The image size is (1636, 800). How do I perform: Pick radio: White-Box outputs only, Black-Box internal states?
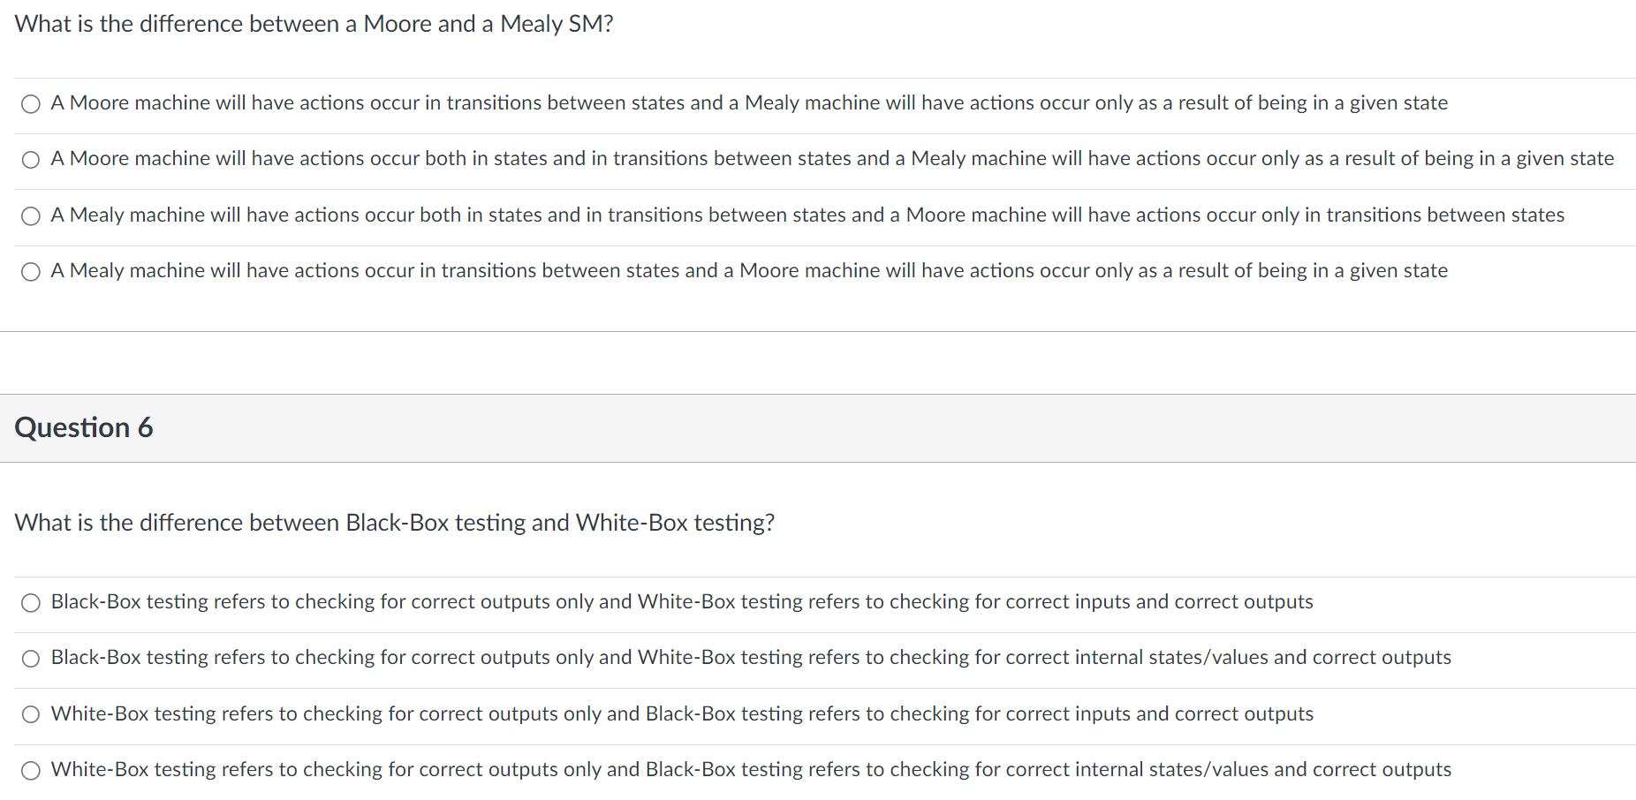pos(31,771)
